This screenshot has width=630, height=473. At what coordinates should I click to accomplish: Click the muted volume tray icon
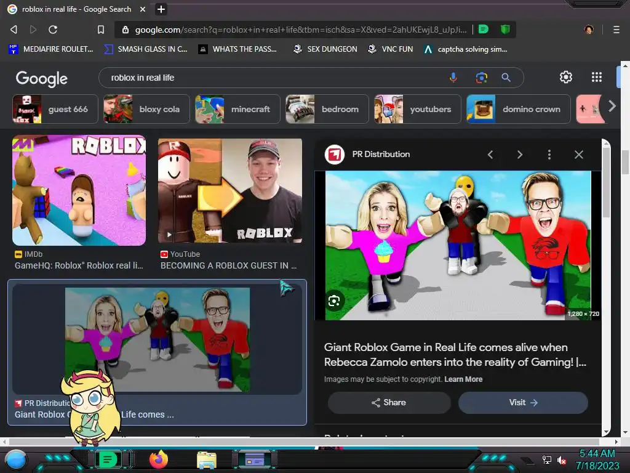561,460
